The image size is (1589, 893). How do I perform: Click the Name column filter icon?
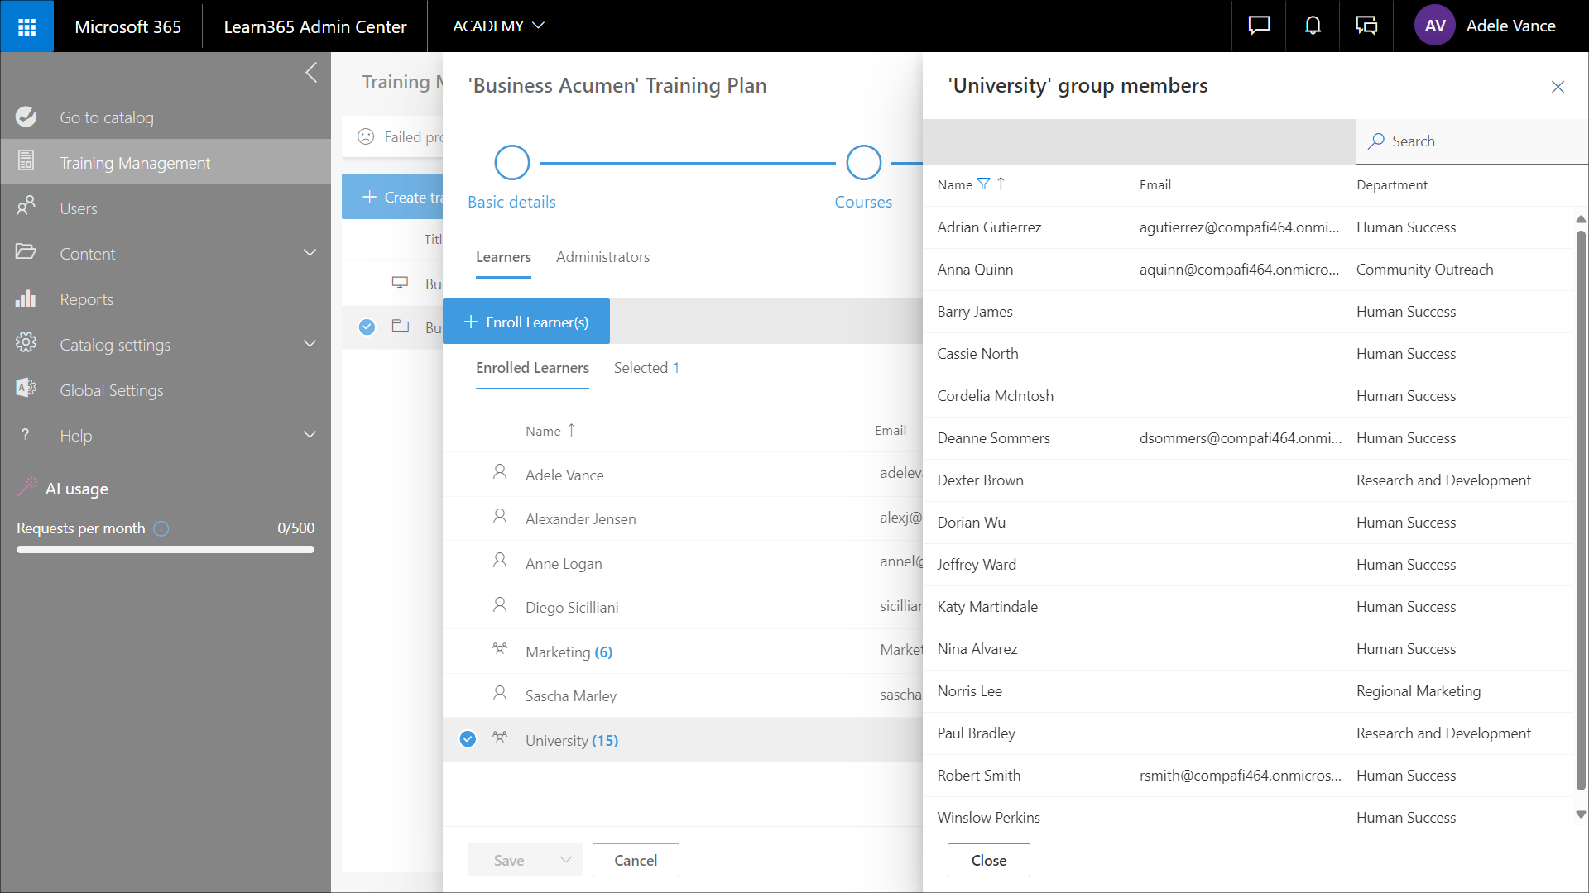(x=983, y=184)
